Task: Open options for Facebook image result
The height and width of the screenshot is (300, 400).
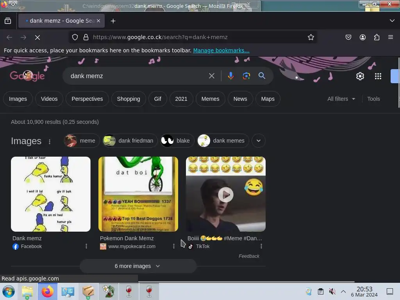Action: 86,246
